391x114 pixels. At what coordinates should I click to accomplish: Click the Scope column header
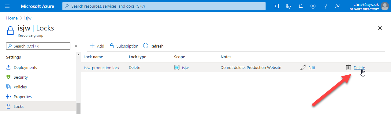tap(180, 57)
